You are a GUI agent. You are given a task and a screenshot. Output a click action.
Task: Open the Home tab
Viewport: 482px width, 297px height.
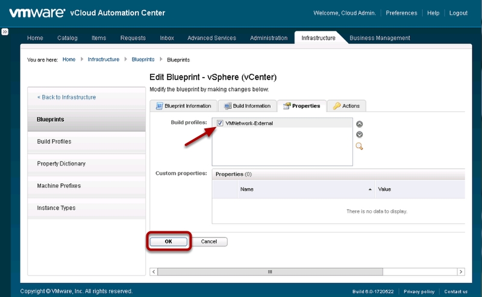(35, 38)
